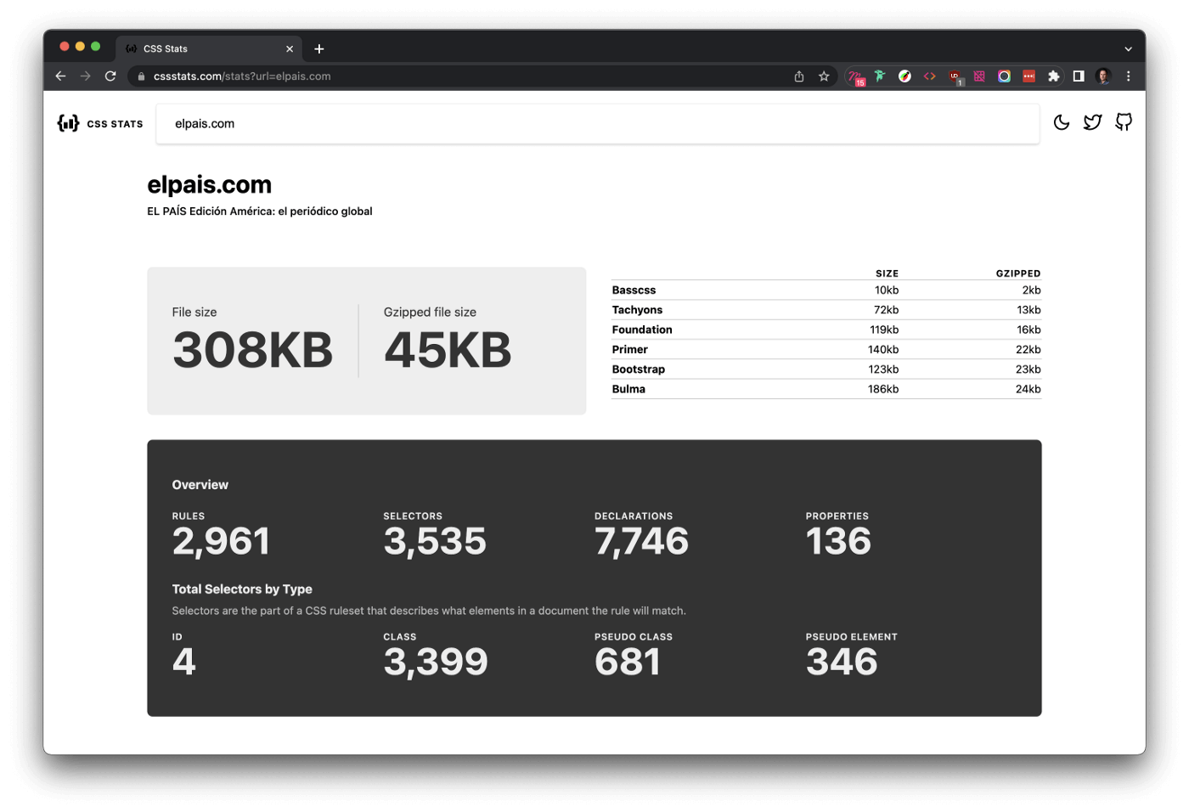Open the Chrome profile avatar
The image size is (1189, 812).
click(x=1103, y=76)
